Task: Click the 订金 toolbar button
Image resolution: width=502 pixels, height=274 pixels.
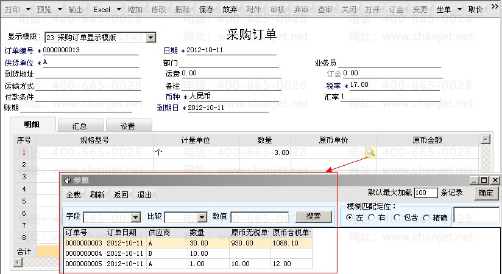Action: pos(396,10)
